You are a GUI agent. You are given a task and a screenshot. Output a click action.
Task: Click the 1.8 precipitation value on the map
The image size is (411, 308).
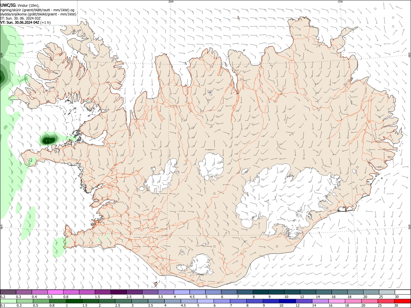[x=47, y=141]
